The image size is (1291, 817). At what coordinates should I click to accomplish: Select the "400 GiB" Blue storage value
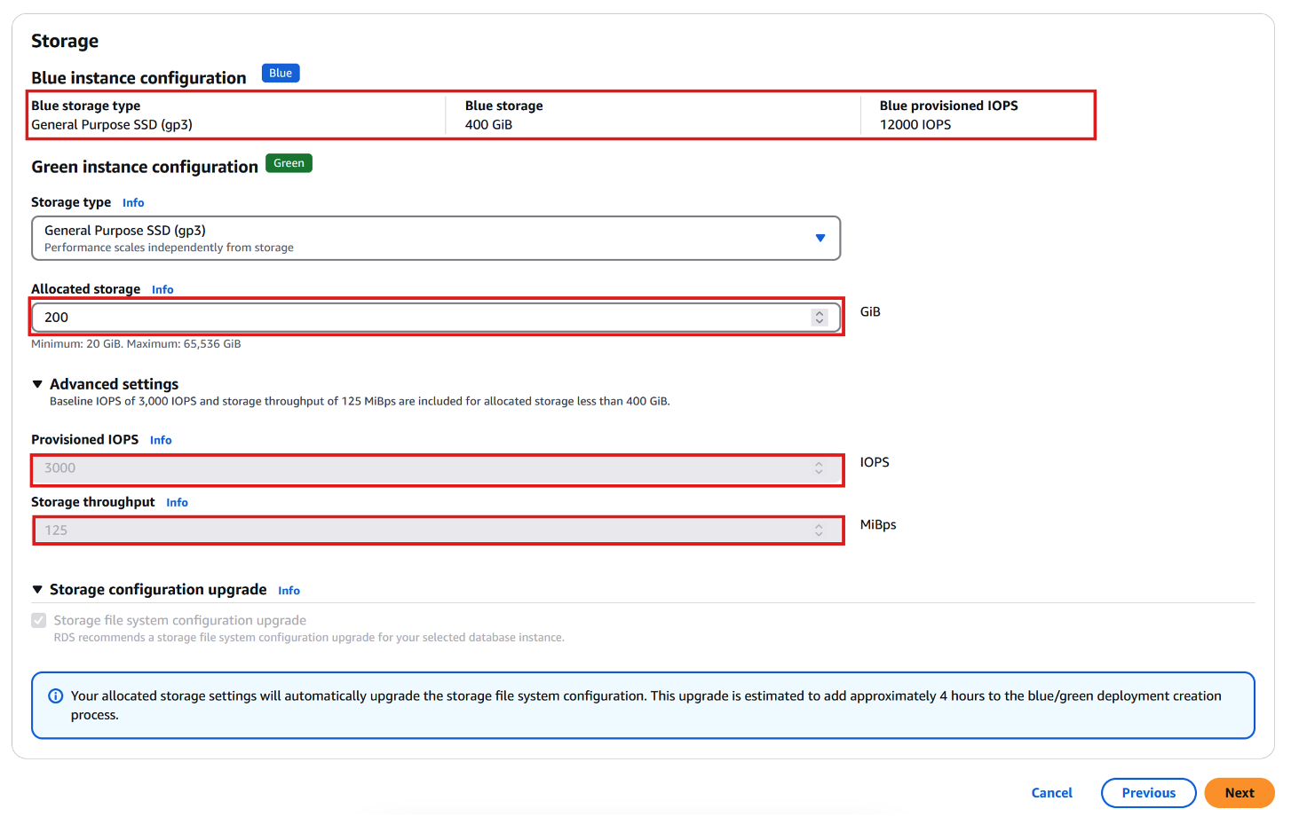pyautogui.click(x=488, y=125)
